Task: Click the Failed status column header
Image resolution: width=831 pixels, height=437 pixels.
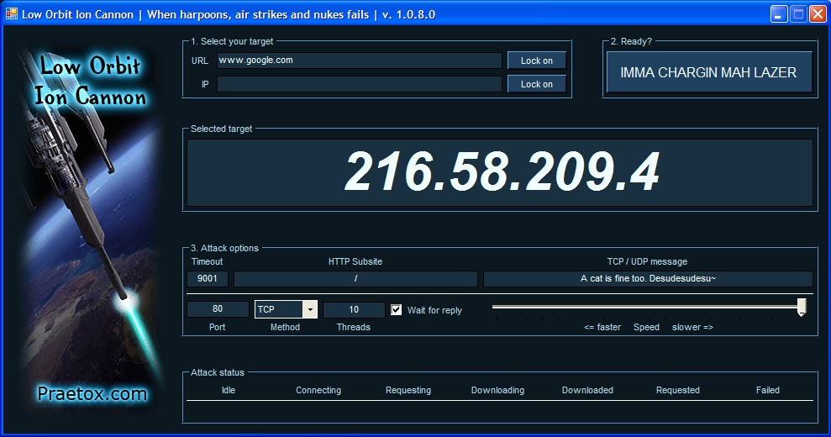Action: 767,390
